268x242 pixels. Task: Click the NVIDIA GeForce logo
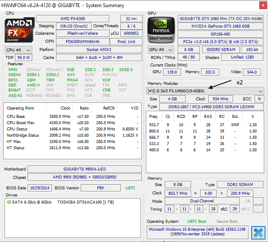pyautogui.click(x=161, y=30)
